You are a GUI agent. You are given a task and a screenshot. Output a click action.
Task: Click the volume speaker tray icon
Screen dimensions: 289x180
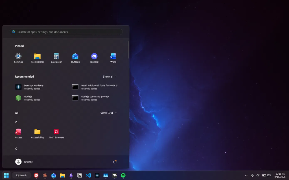258,175
